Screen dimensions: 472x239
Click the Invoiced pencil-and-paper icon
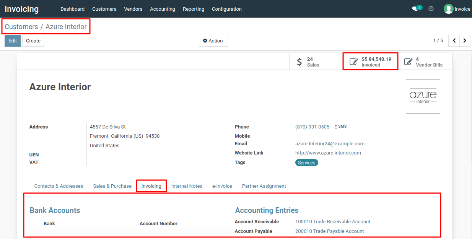pyautogui.click(x=354, y=62)
